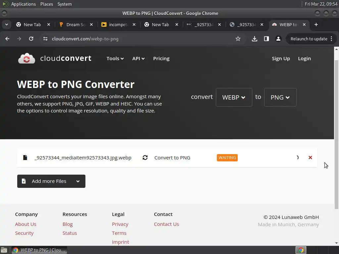The image size is (339, 254).
Task: Open the Status footer link
Action: [70, 233]
